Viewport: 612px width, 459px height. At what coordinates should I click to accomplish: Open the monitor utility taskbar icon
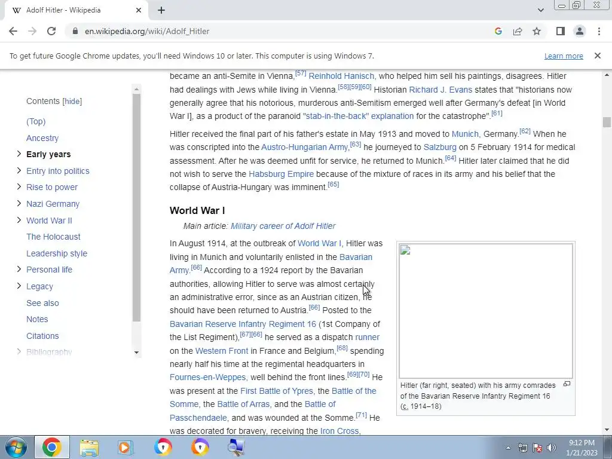[236, 447]
